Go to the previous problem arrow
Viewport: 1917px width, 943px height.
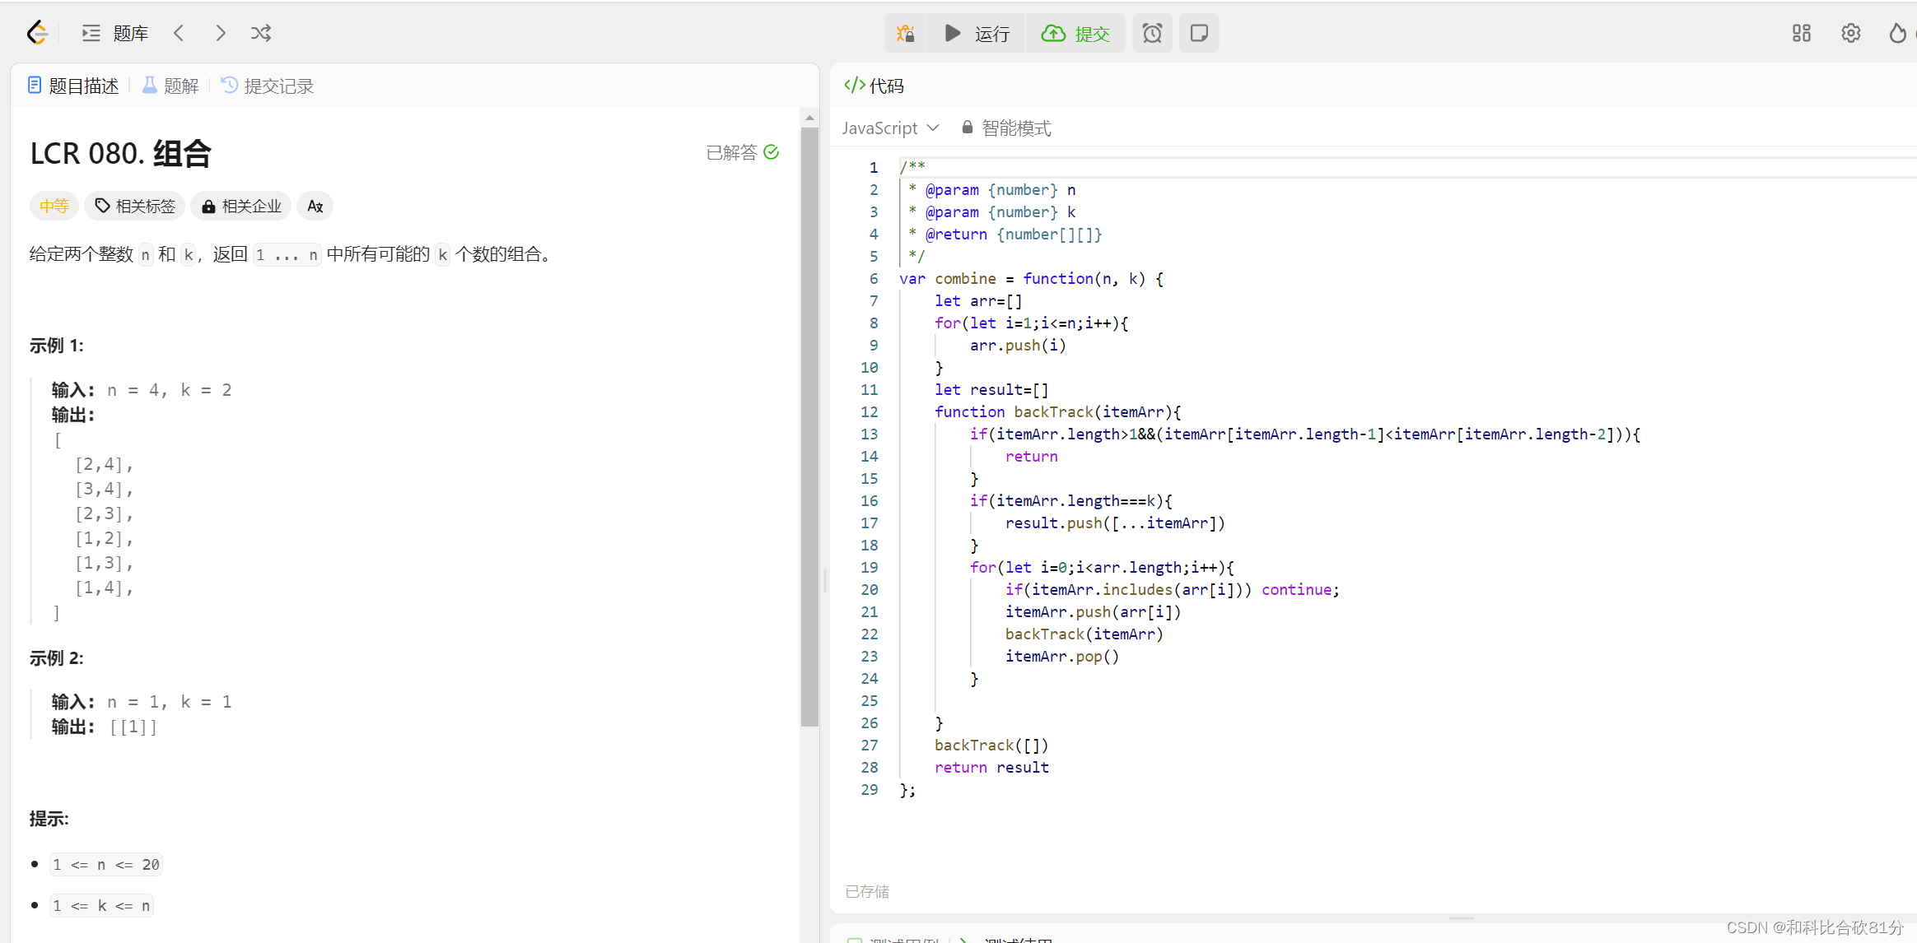pos(180,33)
